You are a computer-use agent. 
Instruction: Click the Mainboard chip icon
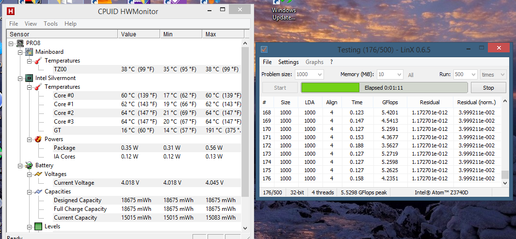point(30,51)
